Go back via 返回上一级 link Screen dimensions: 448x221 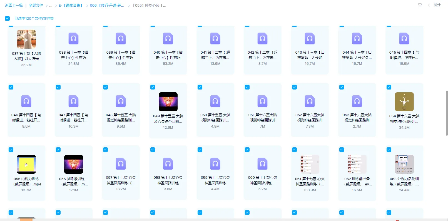click(x=14, y=5)
